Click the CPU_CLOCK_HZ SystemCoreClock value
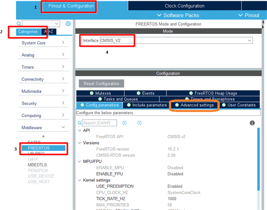This screenshot has width=267, height=210. 184,193
